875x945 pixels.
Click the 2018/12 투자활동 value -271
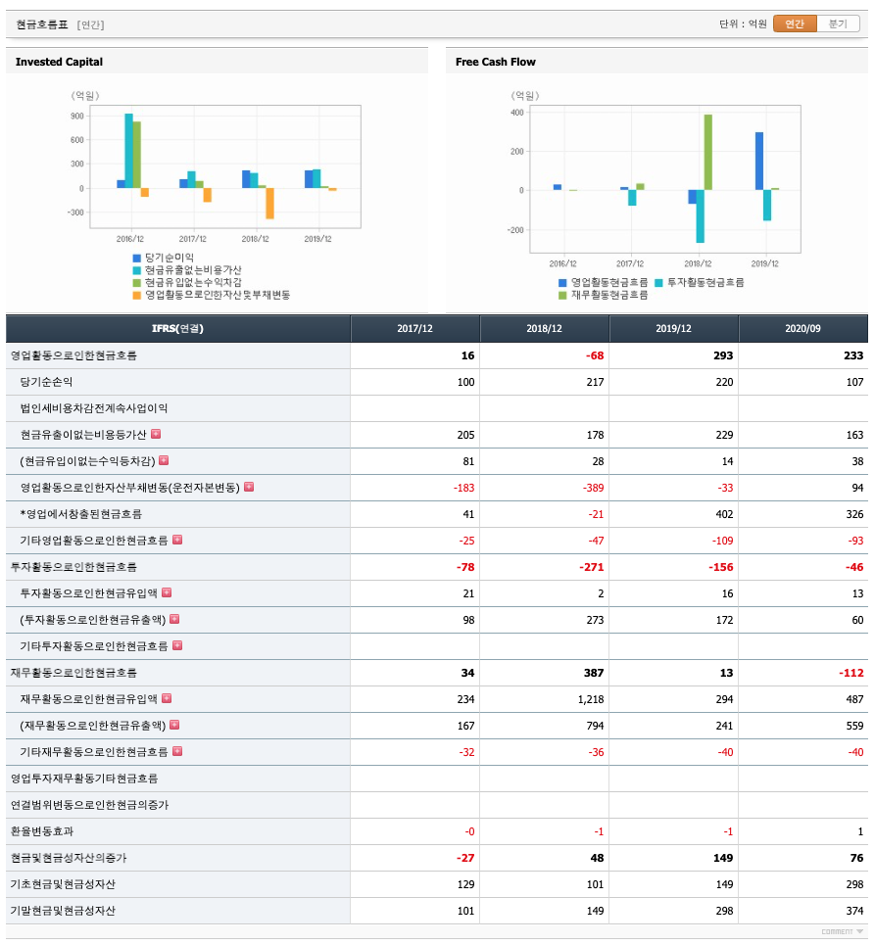pyautogui.click(x=592, y=567)
